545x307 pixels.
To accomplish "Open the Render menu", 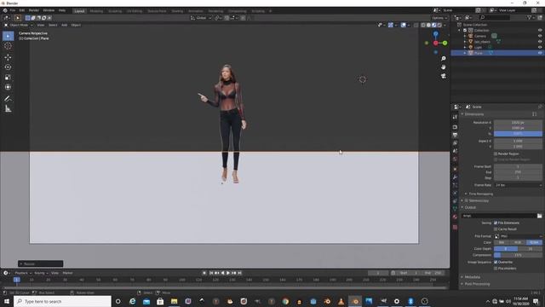I will pos(34,10).
